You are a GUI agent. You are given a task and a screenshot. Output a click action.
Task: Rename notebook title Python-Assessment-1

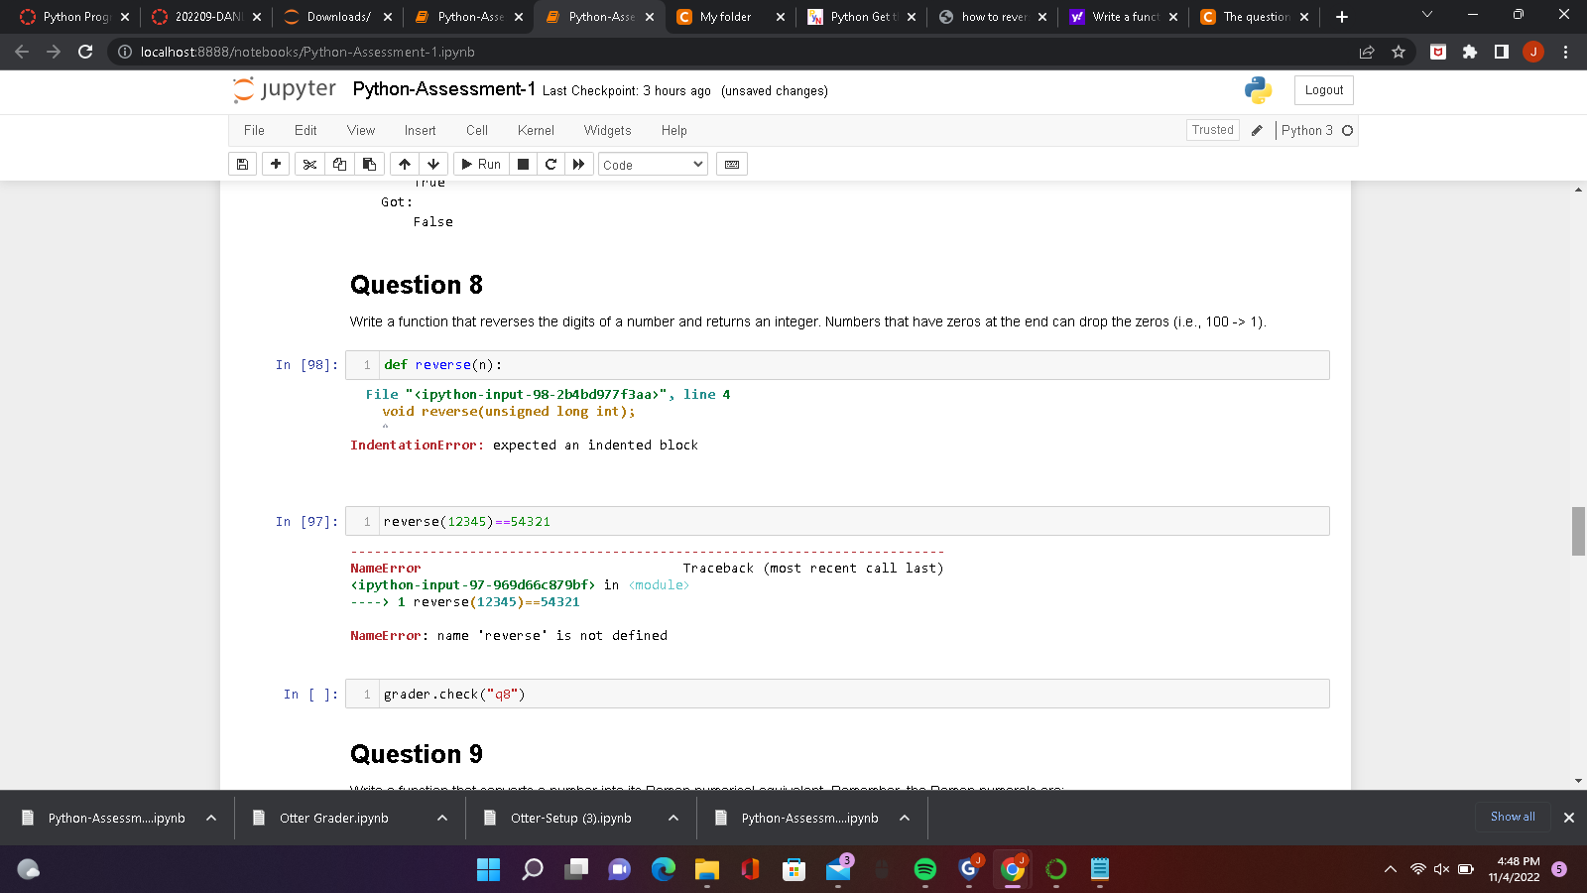click(443, 89)
